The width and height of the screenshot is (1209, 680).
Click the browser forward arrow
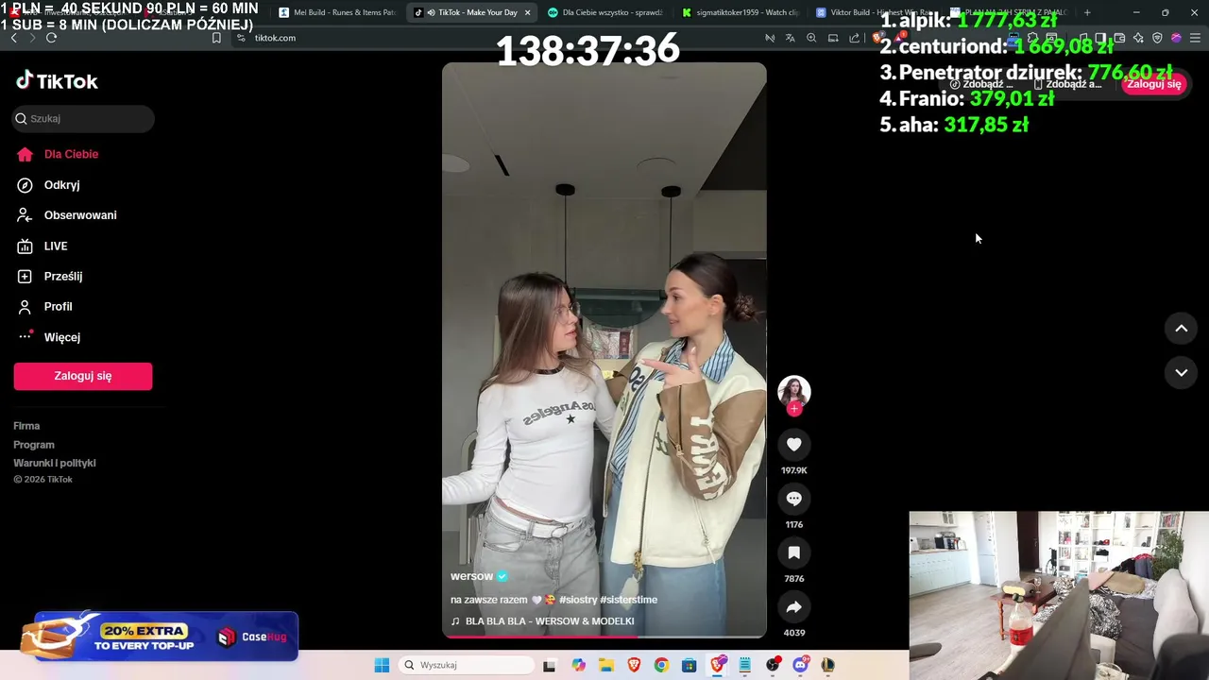32,38
